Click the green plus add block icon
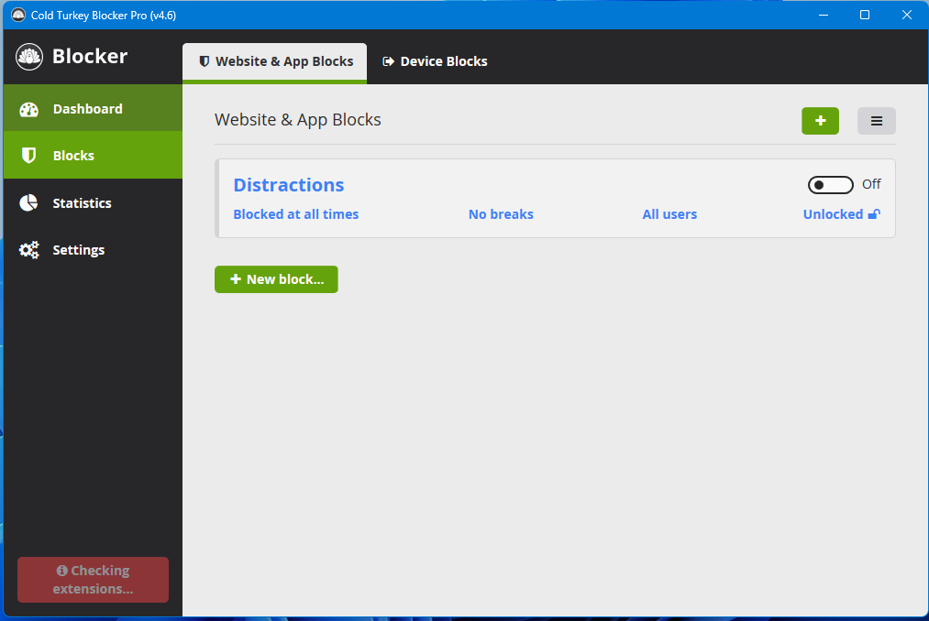The height and width of the screenshot is (621, 929). point(820,121)
